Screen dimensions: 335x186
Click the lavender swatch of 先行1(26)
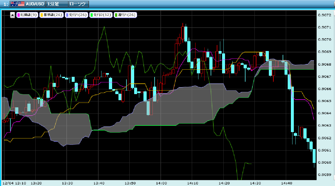(x=67, y=15)
